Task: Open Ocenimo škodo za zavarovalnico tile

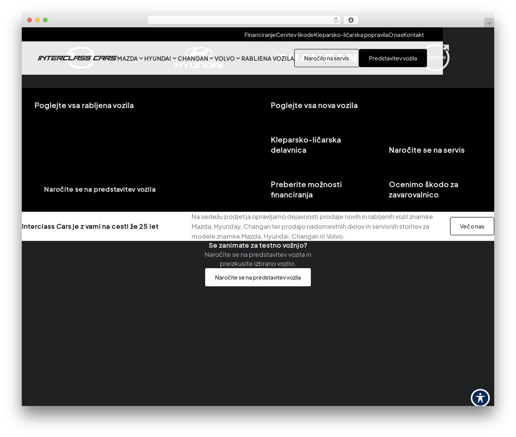Action: click(423, 189)
